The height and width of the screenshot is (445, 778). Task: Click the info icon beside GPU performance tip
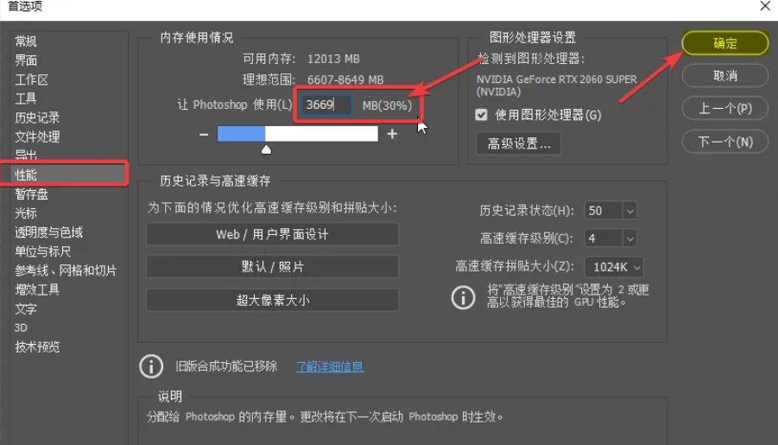click(x=464, y=297)
